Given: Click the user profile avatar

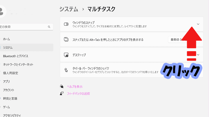Looking at the screenshot, I should 1,12.
